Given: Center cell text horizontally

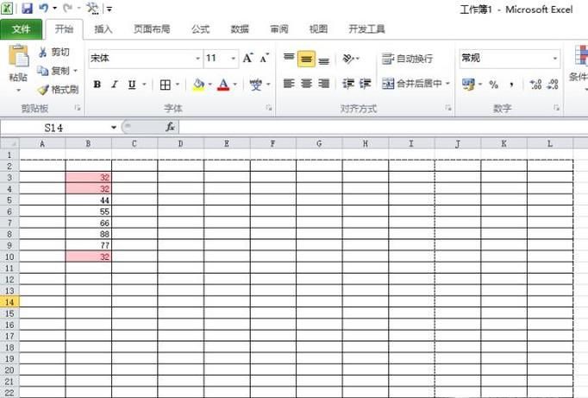Looking at the screenshot, I should [x=306, y=84].
